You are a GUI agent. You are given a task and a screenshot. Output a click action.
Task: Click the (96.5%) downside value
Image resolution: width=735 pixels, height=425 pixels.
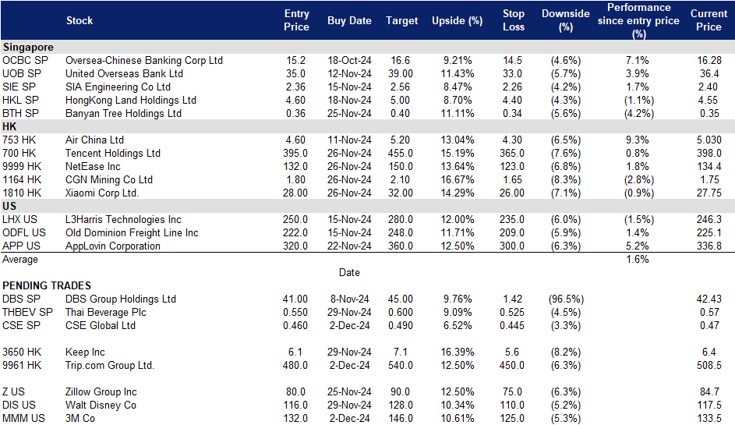click(566, 299)
